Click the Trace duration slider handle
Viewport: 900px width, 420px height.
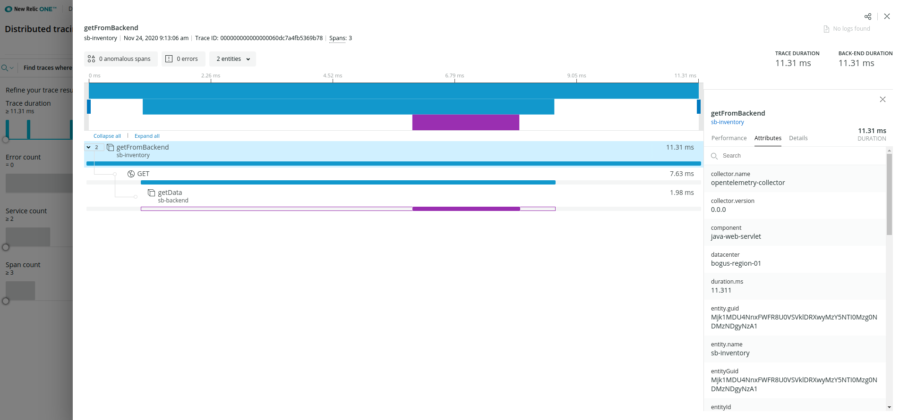click(6, 140)
